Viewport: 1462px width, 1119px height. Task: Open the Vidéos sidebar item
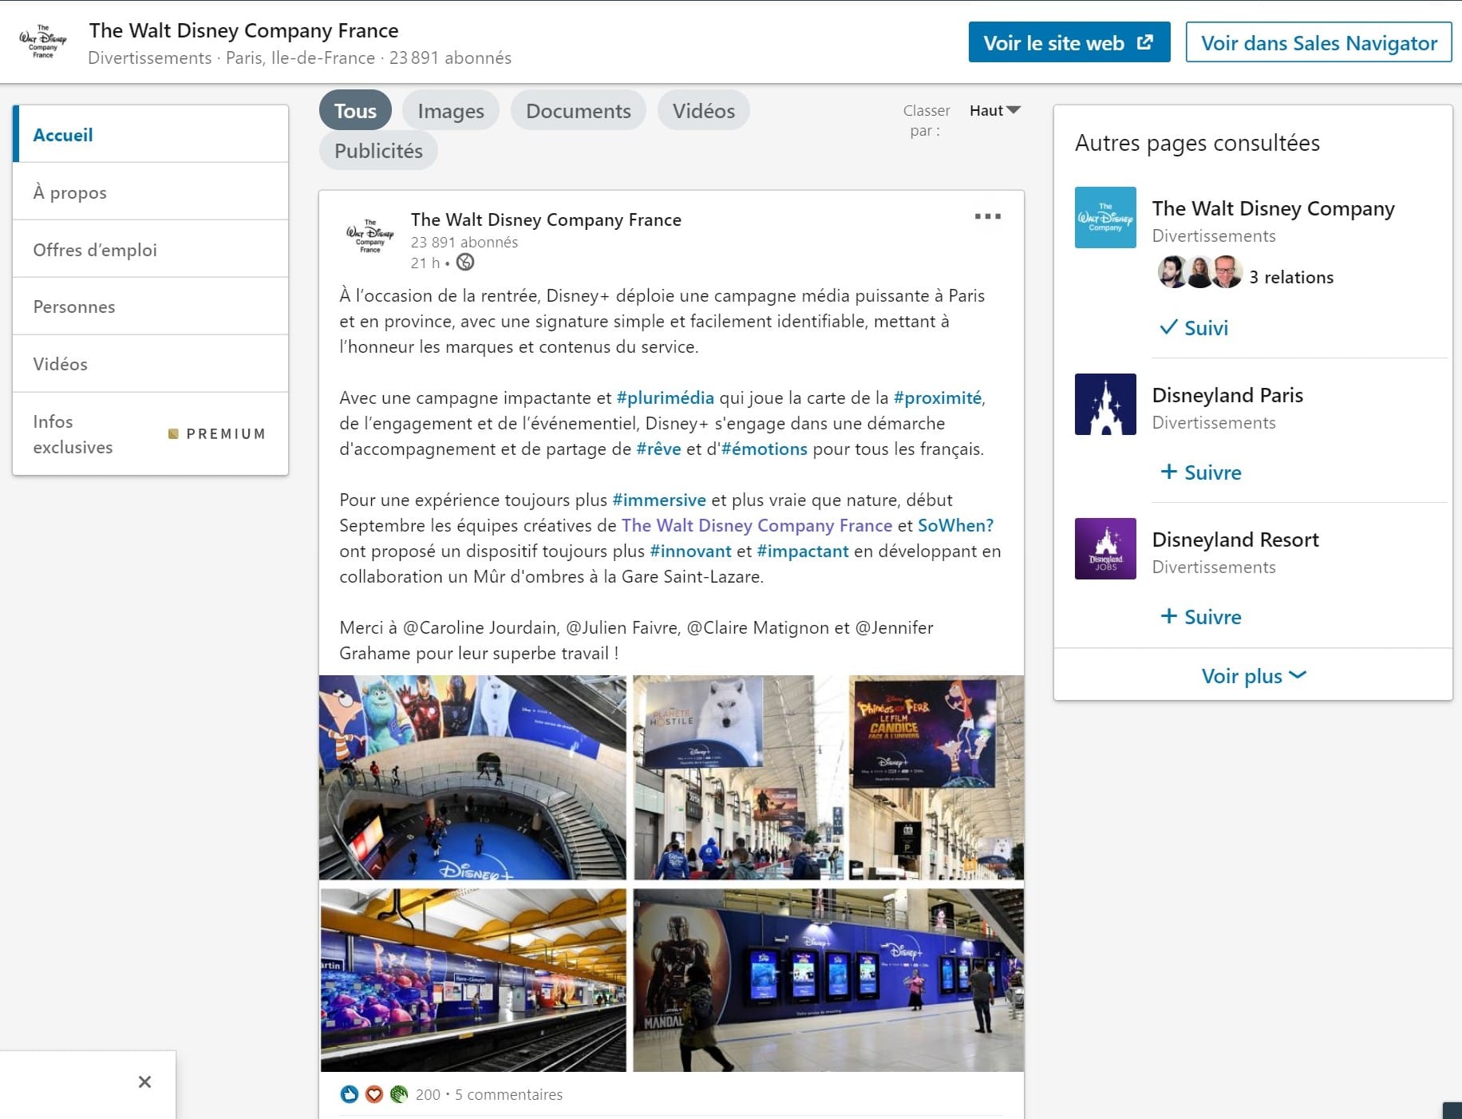(151, 363)
